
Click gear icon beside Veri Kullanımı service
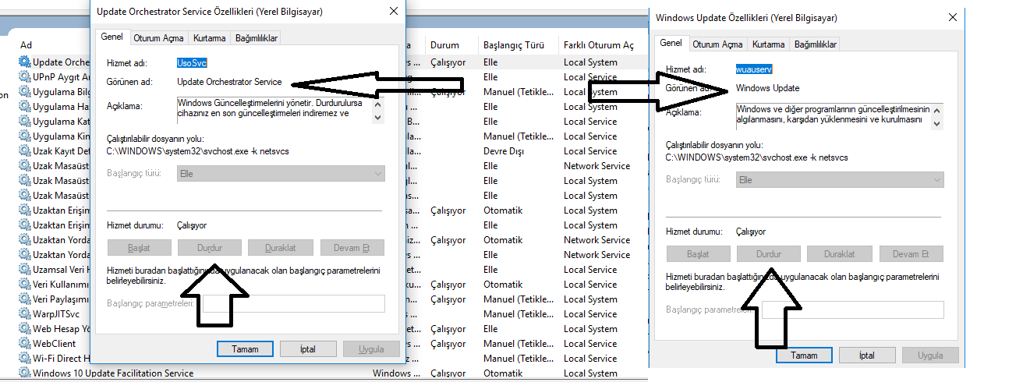pyautogui.click(x=25, y=285)
